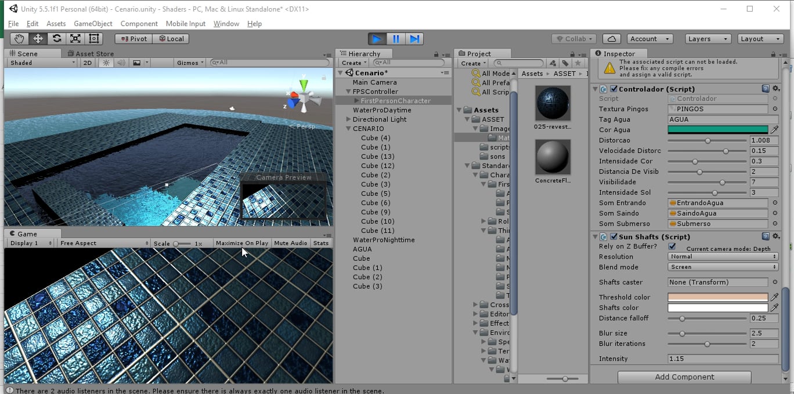Click the Add Component button
The height and width of the screenshot is (394, 794).
coord(684,377)
